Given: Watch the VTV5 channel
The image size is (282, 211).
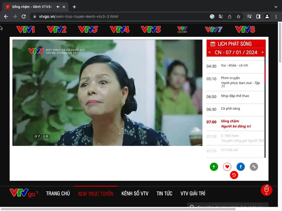Looking at the screenshot, I should click(x=151, y=30).
